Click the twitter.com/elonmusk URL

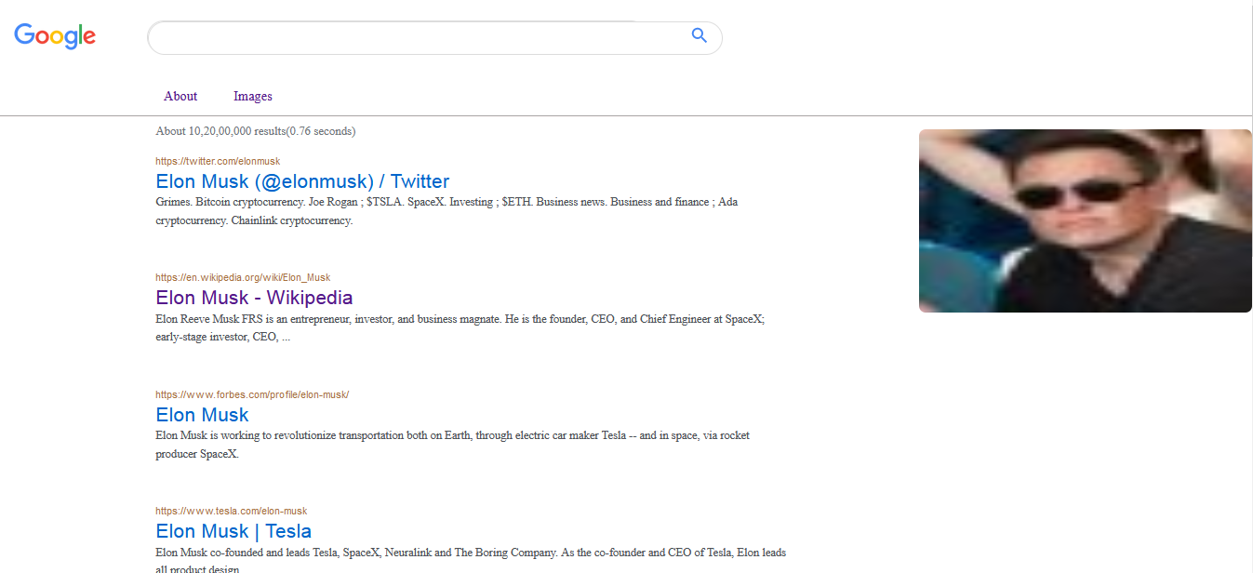[x=218, y=161]
